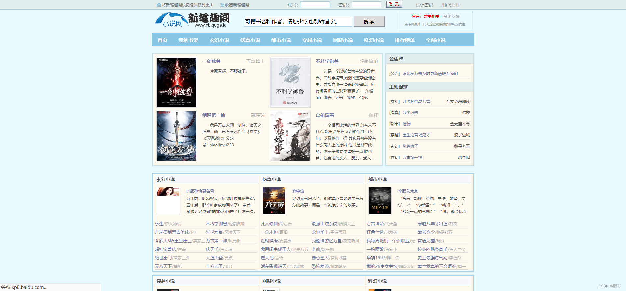Open the 一剑独尊 title link

click(x=211, y=61)
